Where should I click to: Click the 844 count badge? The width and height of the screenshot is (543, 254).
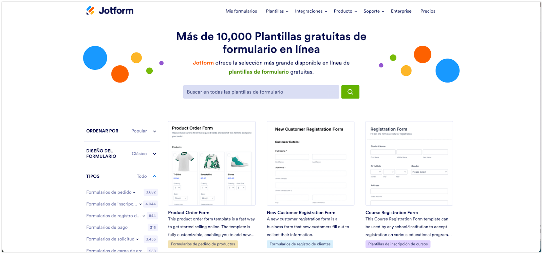tap(152, 216)
